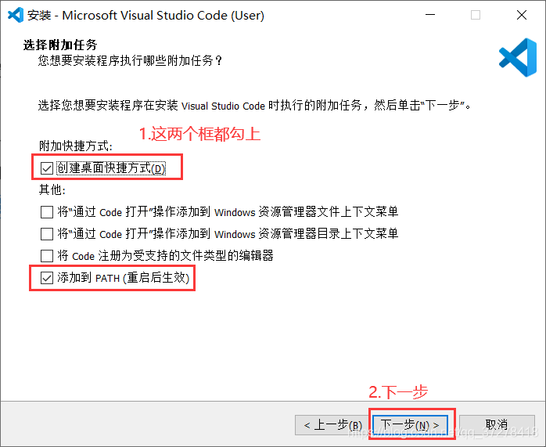Minimize the installer window
Image resolution: width=546 pixels, height=447 pixels.
tap(430, 15)
